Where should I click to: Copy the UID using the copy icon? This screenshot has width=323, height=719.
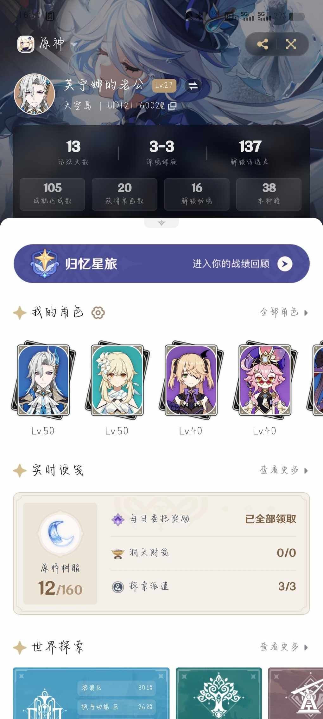(172, 106)
